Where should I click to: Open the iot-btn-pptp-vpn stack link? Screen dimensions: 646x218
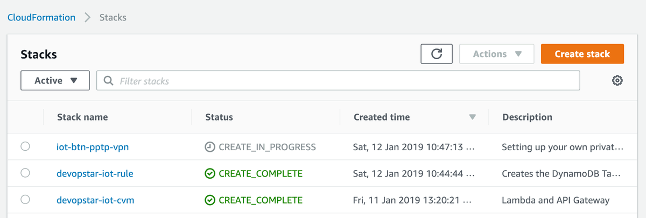pyautogui.click(x=93, y=146)
